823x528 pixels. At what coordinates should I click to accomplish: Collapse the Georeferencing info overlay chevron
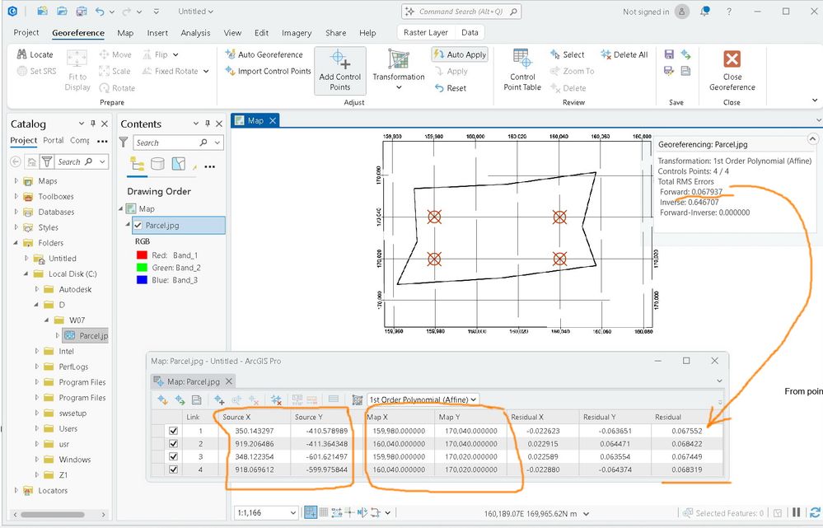click(812, 139)
